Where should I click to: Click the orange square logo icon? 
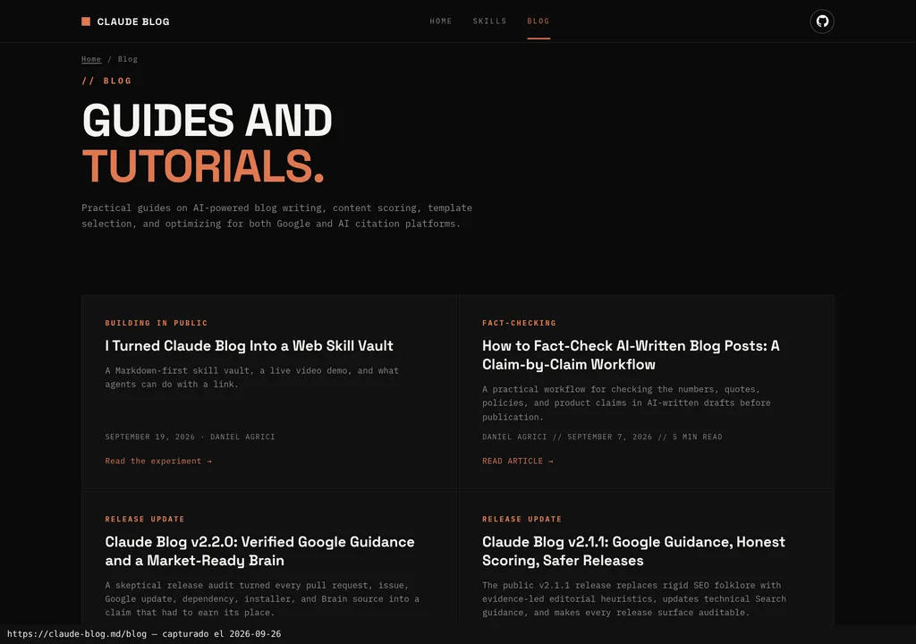click(x=86, y=21)
